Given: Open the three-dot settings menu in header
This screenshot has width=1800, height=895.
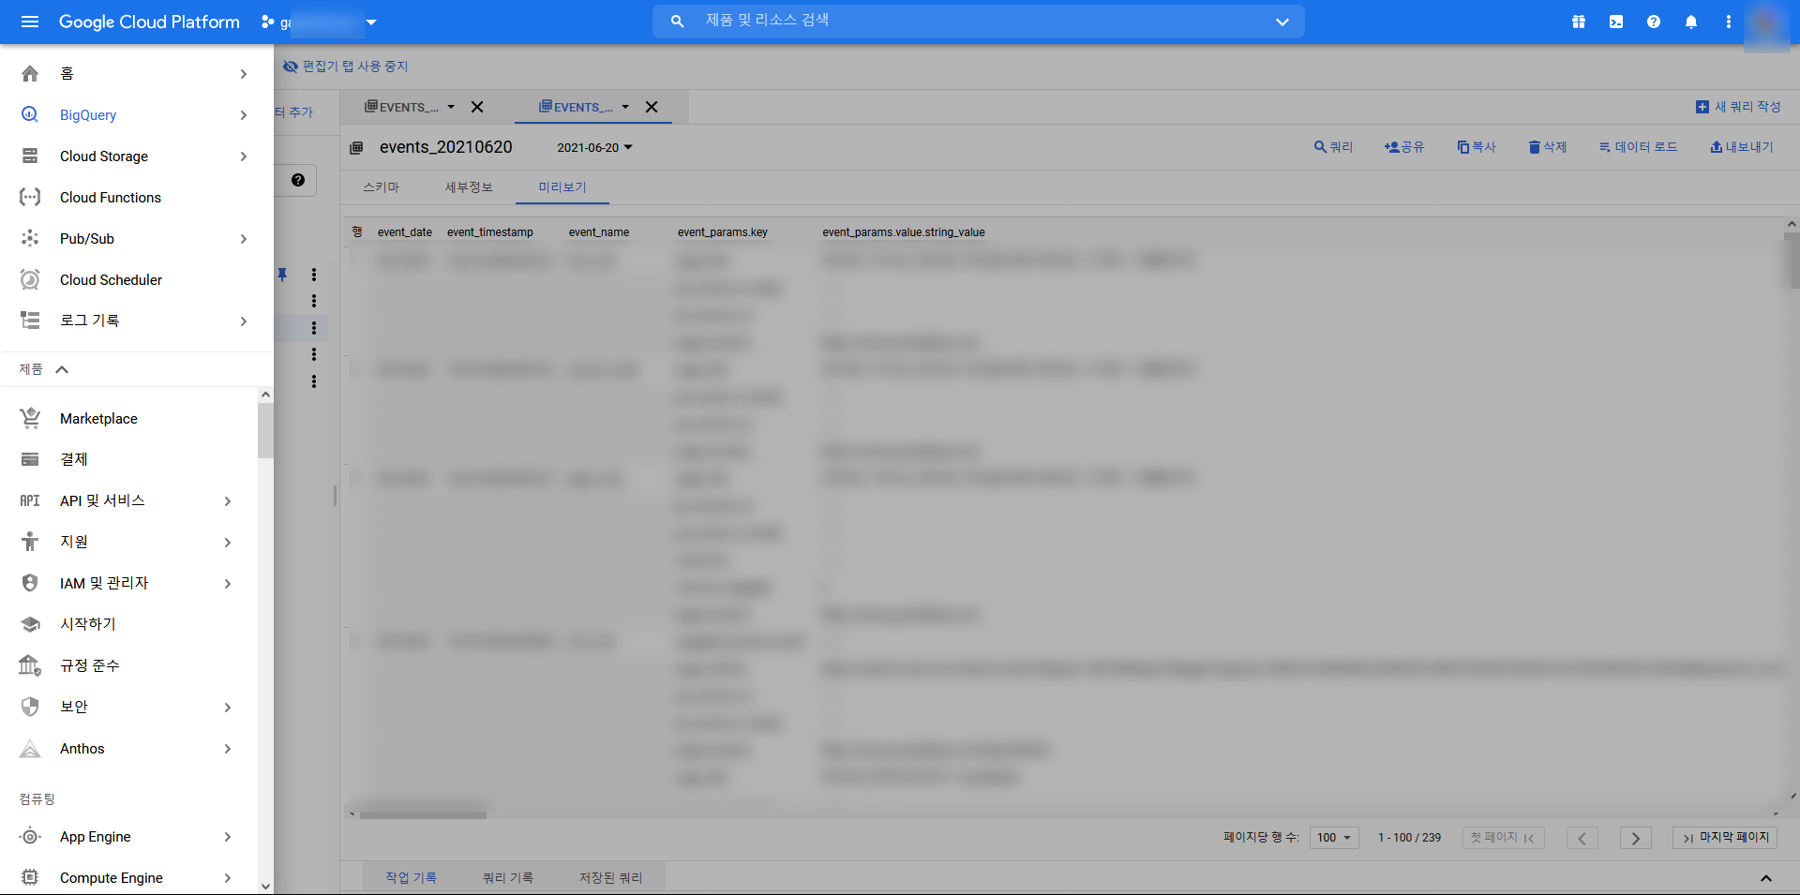Looking at the screenshot, I should pos(1729,22).
